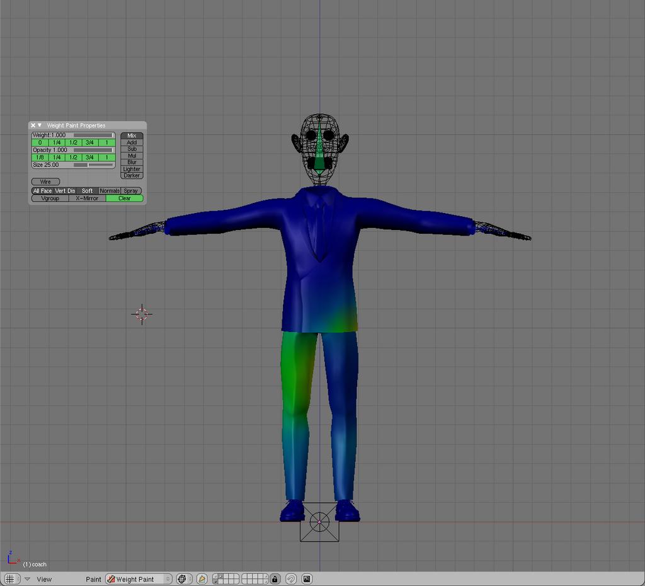The height and width of the screenshot is (586, 645).
Task: Click the square object with circle at the character's feet
Action: coord(319,522)
